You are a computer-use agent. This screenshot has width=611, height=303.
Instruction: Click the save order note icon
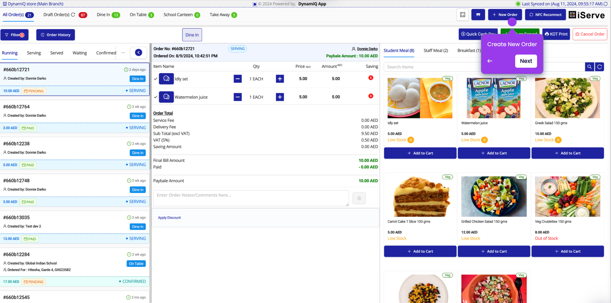359,198
